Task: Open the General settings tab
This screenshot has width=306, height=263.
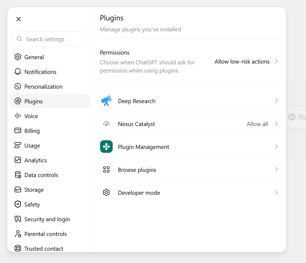Action: (x=50, y=57)
